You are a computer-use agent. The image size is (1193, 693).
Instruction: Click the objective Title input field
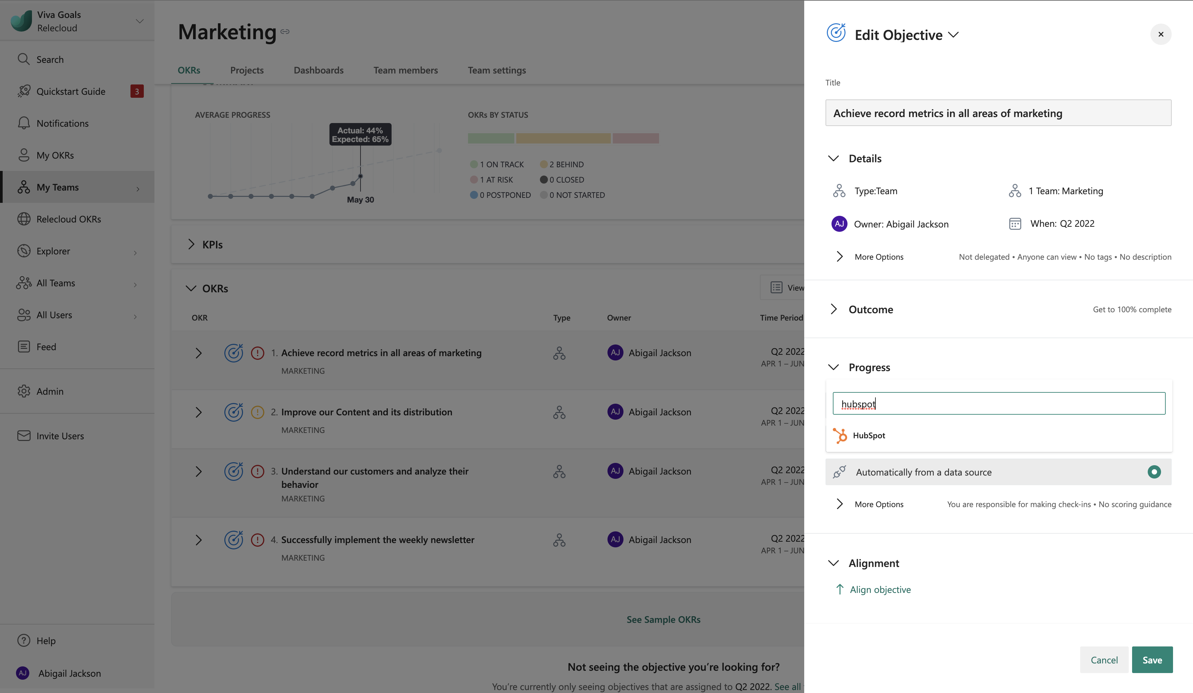[998, 113]
